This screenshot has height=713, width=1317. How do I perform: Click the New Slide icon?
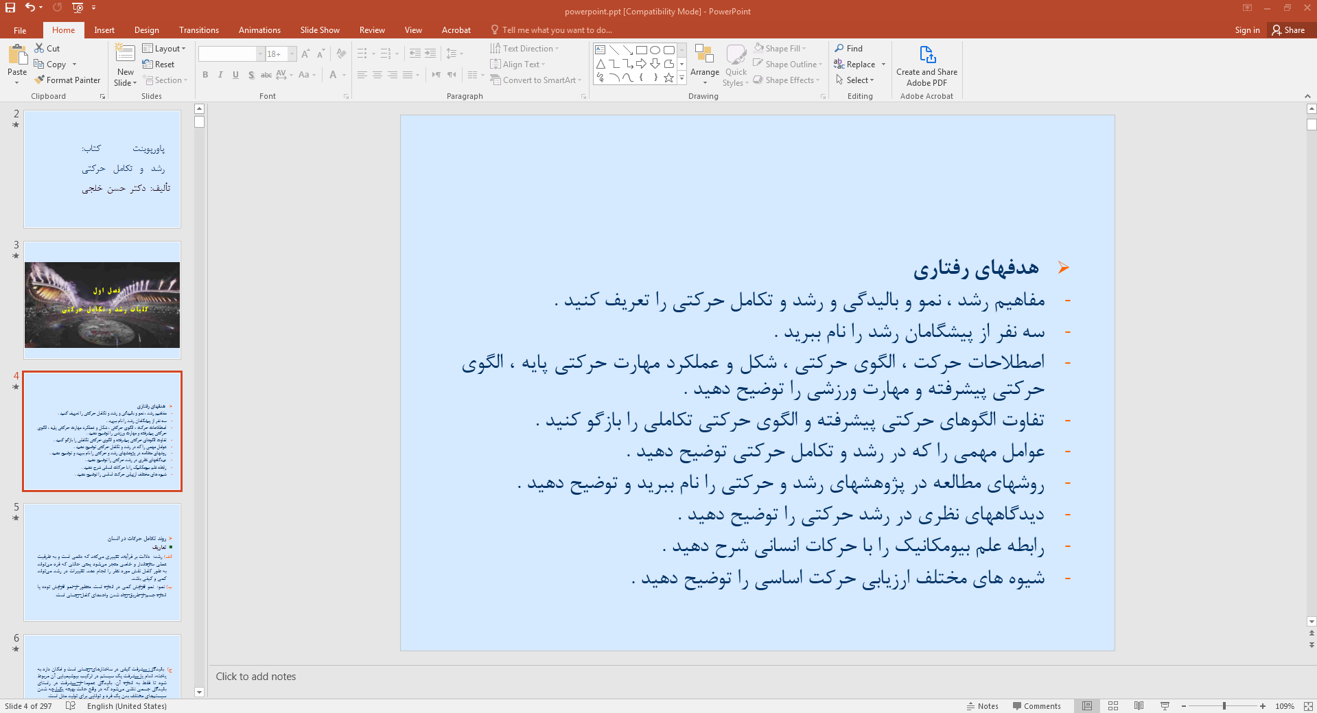click(x=125, y=54)
